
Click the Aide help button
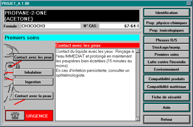167,108
